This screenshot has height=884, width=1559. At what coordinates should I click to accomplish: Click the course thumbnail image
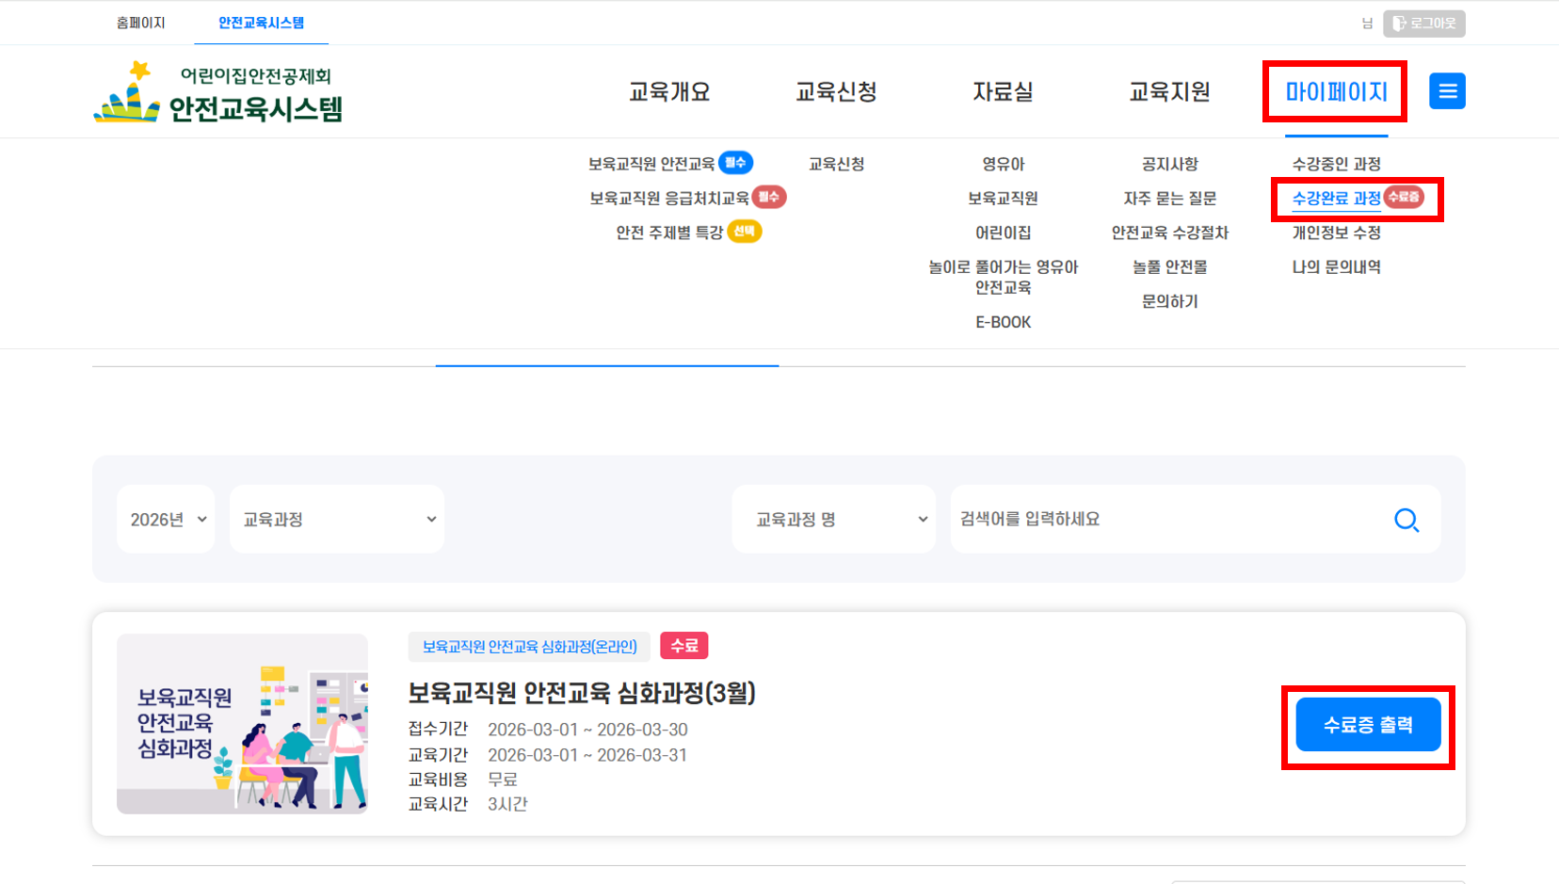[x=242, y=723]
